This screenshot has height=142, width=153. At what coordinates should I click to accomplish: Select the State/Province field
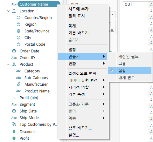pos(37,31)
